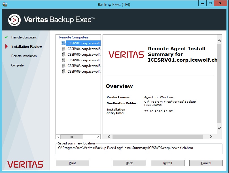Open the Remote Computers wizard step
The image size is (229, 173).
tap(24, 37)
